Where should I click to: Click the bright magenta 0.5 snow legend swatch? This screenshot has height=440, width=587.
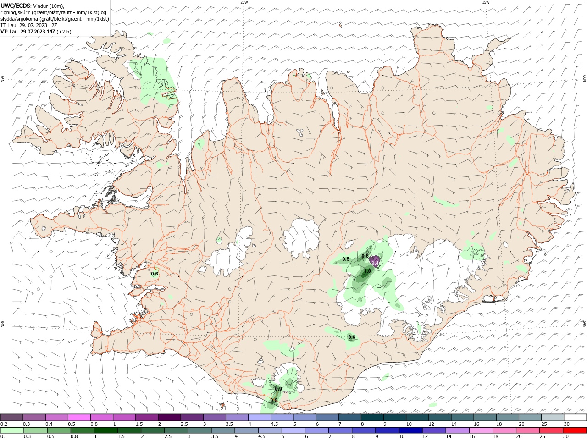[79, 418]
